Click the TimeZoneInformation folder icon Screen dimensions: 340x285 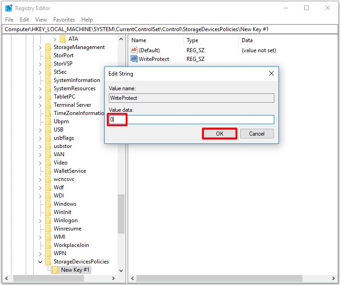[48, 113]
